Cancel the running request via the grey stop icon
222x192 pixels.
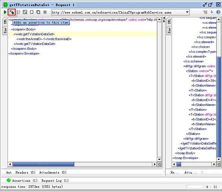pyautogui.click(x=45, y=12)
